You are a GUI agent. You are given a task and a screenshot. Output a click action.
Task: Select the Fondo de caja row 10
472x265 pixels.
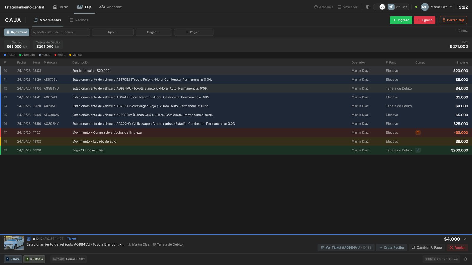(236, 71)
